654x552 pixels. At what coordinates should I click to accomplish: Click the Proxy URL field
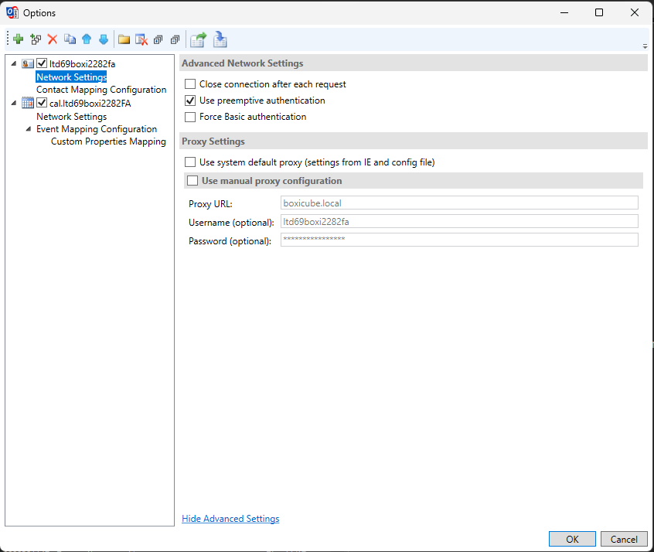[x=459, y=203]
